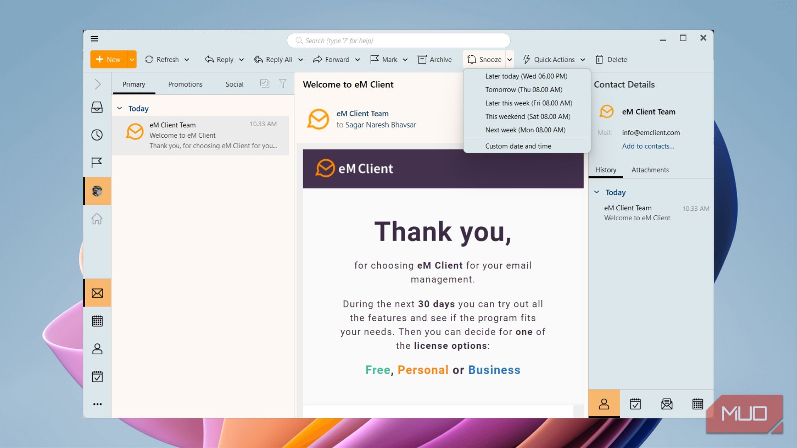This screenshot has height=448, width=797.
Task: Switch to Mail envelope section
Action: click(97, 293)
